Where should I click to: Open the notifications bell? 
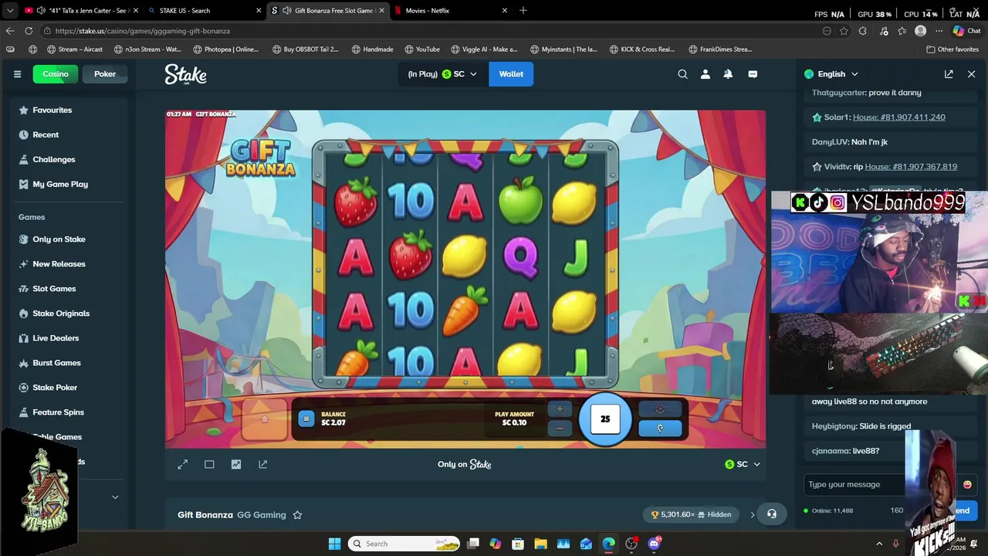pyautogui.click(x=728, y=74)
